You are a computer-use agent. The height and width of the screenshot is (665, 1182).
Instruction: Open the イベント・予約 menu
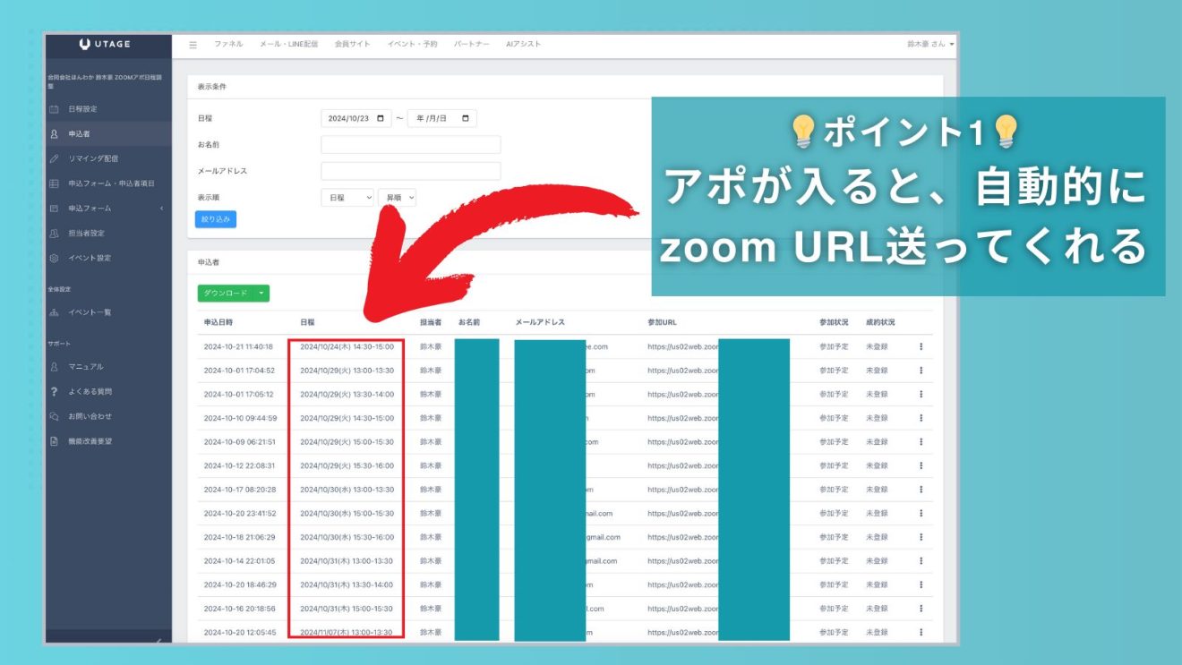(x=412, y=44)
